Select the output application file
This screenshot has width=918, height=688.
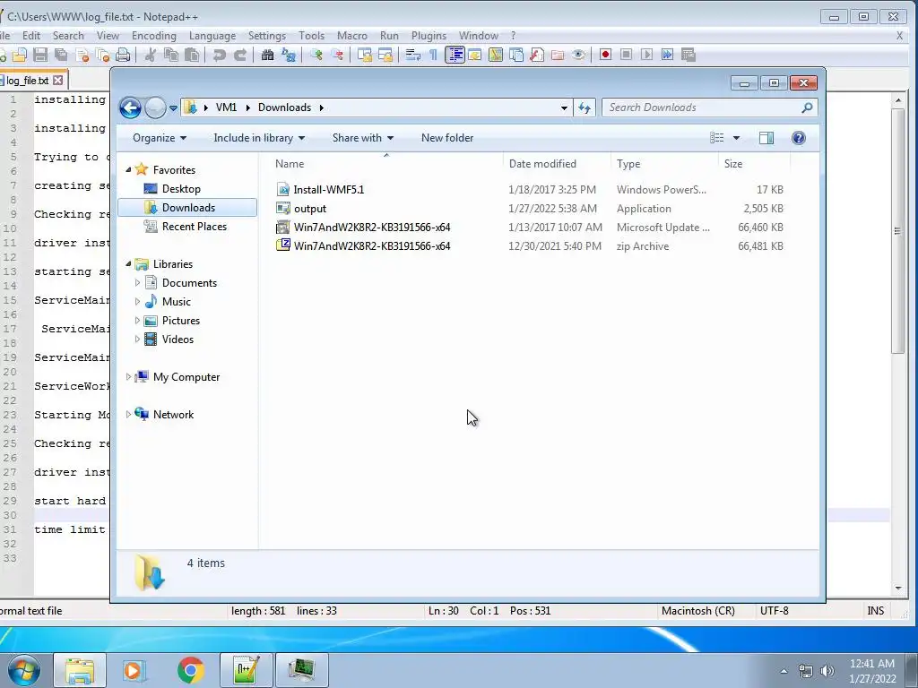pos(309,208)
